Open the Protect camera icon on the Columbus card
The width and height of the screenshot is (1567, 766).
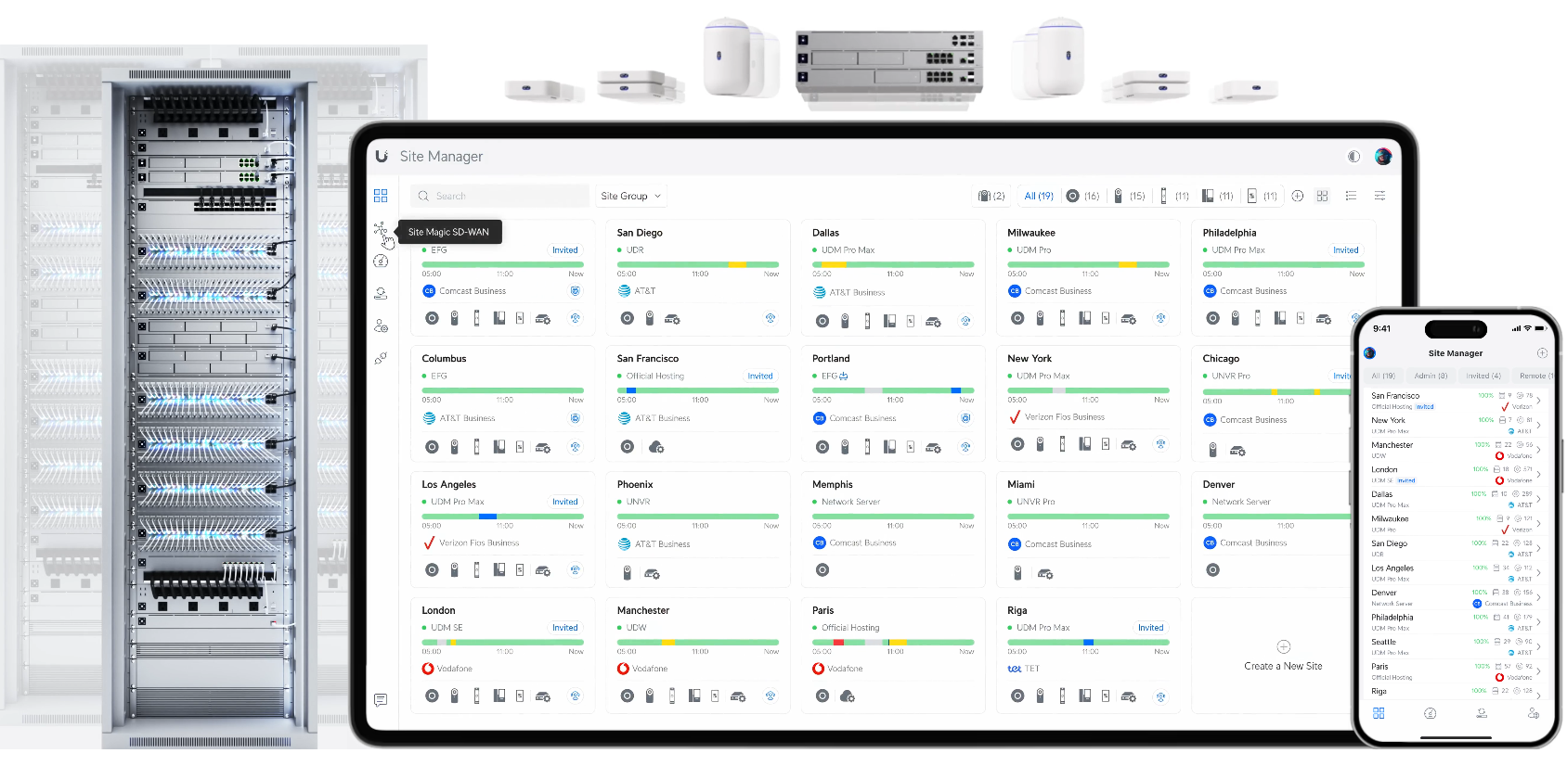click(x=455, y=447)
